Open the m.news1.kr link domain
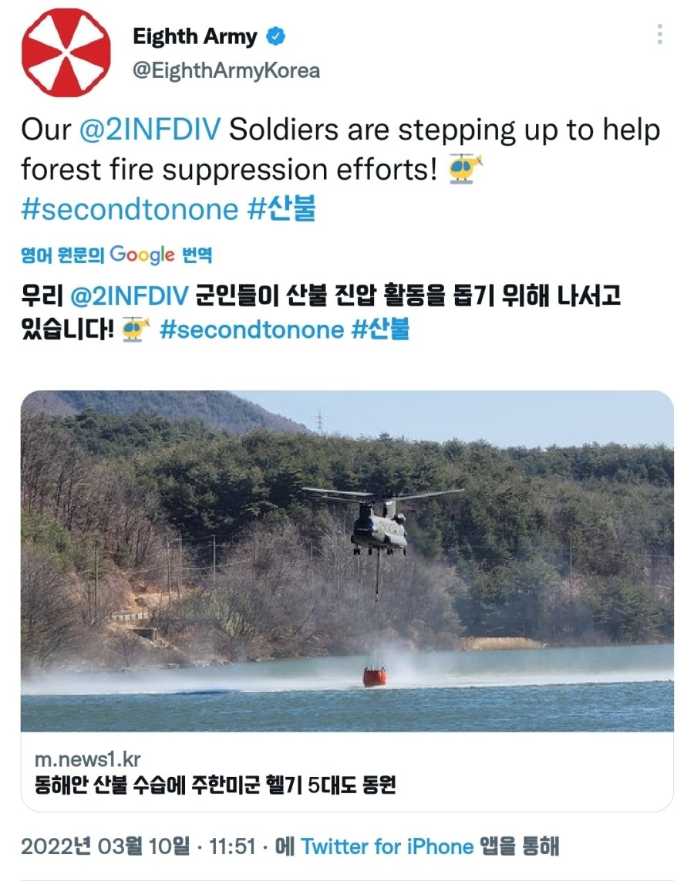Screen dimensions: 694x885 pos(87,760)
